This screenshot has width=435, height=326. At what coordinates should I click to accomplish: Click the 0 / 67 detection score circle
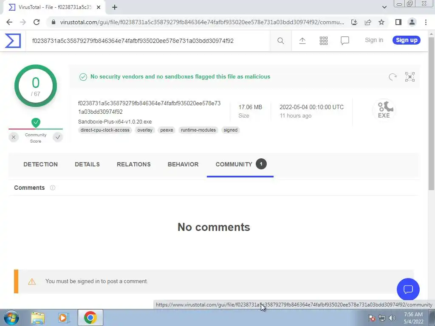click(x=36, y=86)
